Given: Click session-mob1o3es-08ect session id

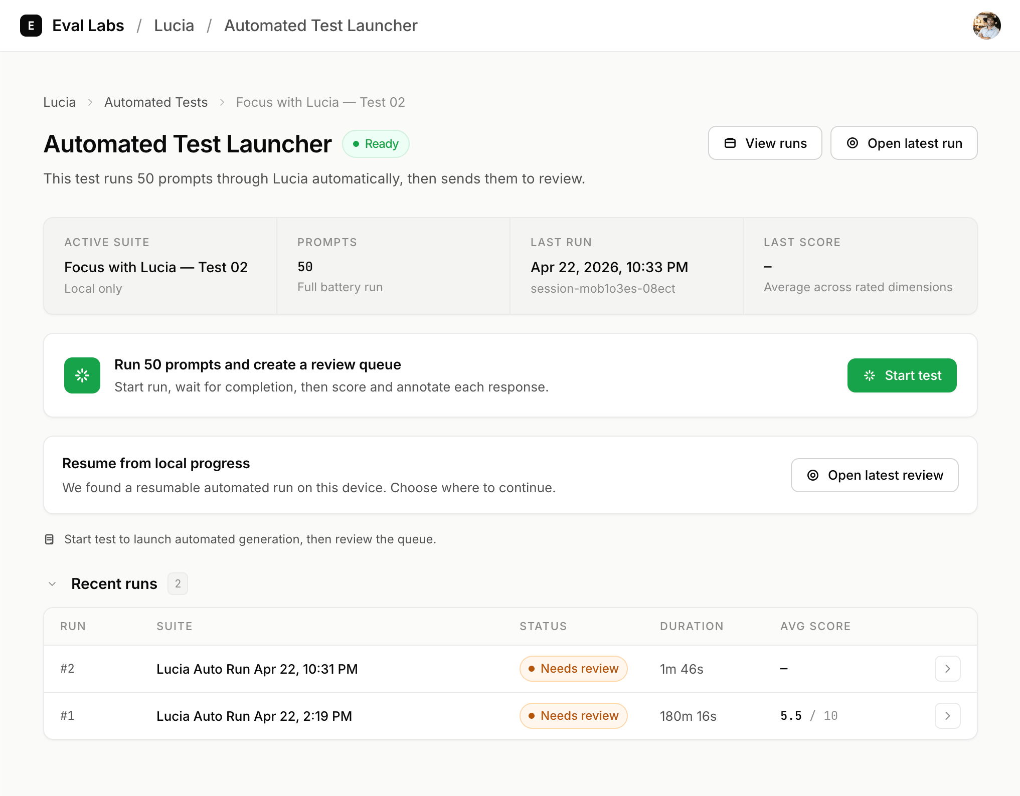Looking at the screenshot, I should (603, 289).
